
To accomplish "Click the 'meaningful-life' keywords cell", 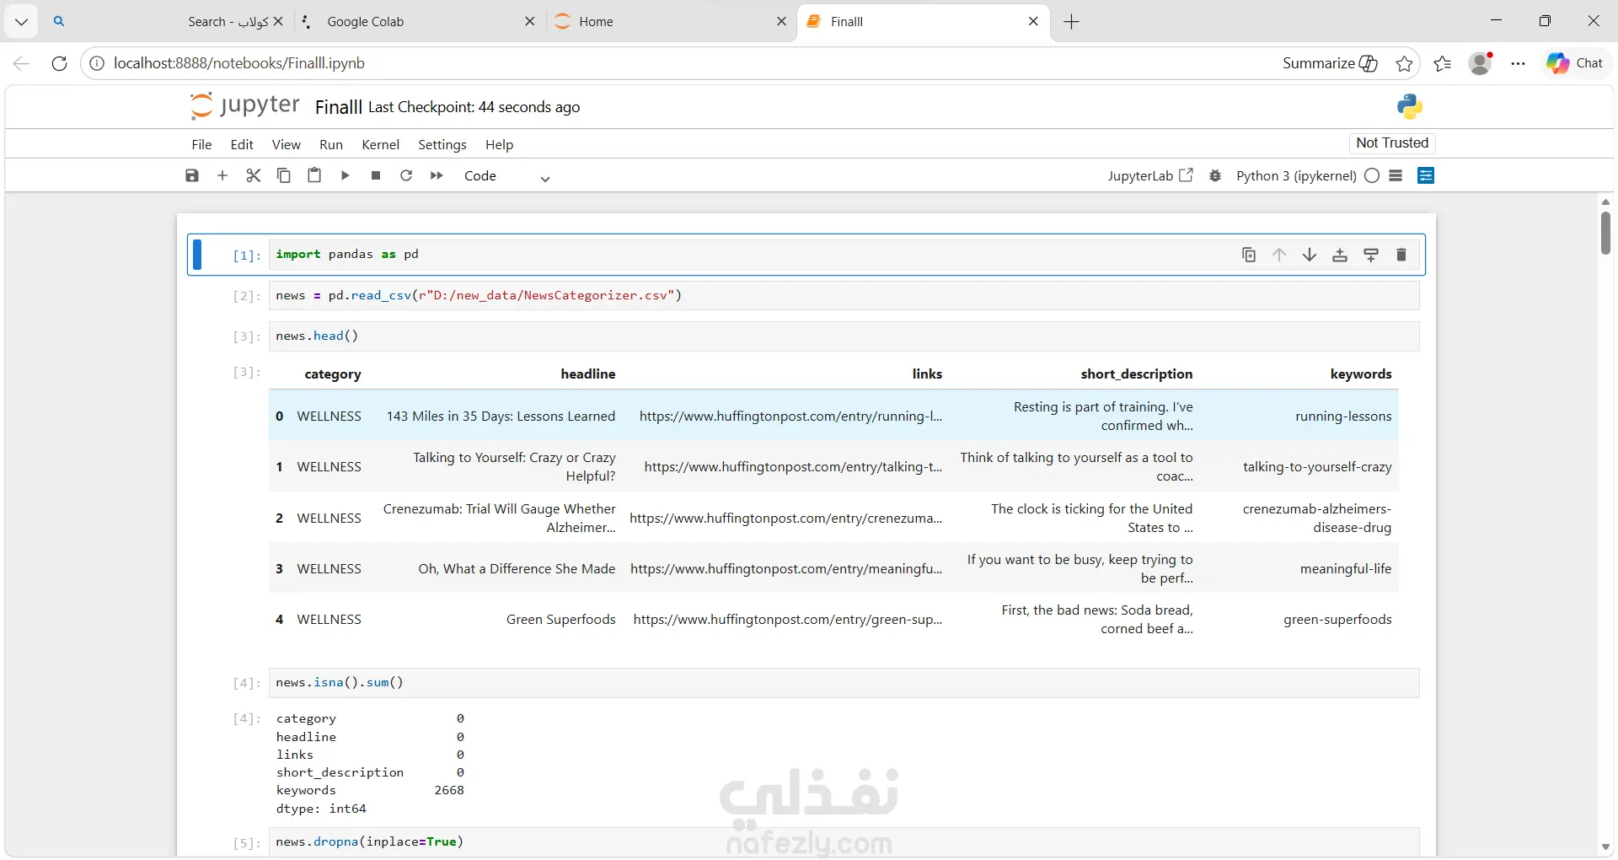I will (x=1346, y=568).
